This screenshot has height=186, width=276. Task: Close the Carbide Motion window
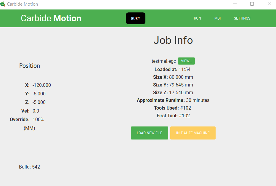click(269, 4)
